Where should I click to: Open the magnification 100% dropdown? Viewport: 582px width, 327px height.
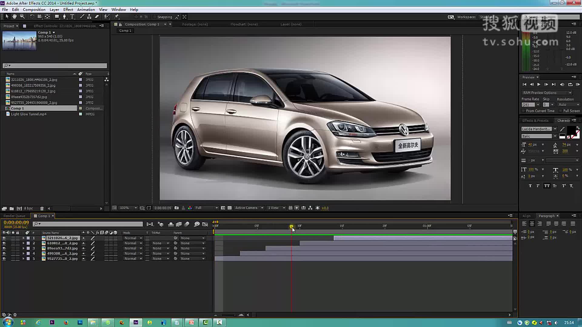click(128, 208)
